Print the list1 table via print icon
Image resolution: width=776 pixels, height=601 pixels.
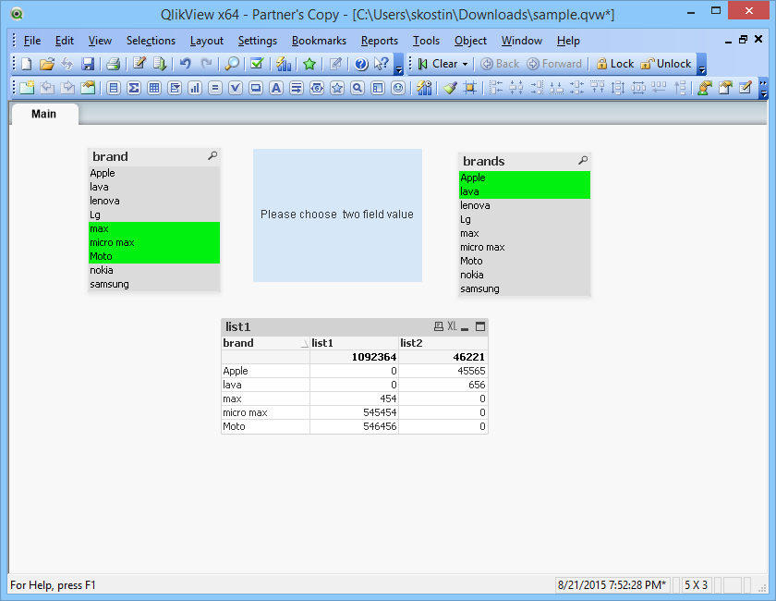pos(439,326)
